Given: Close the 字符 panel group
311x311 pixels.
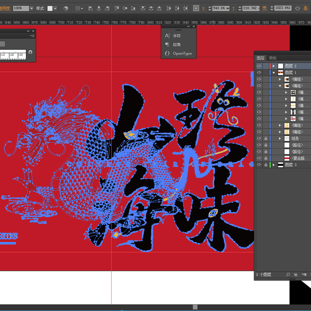Looking at the screenshot, I should [194, 26].
